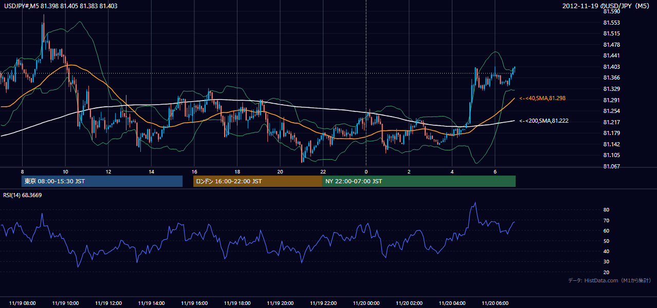Click price level 81.217 on the axis
This screenshot has width=657, height=308.
611,122
